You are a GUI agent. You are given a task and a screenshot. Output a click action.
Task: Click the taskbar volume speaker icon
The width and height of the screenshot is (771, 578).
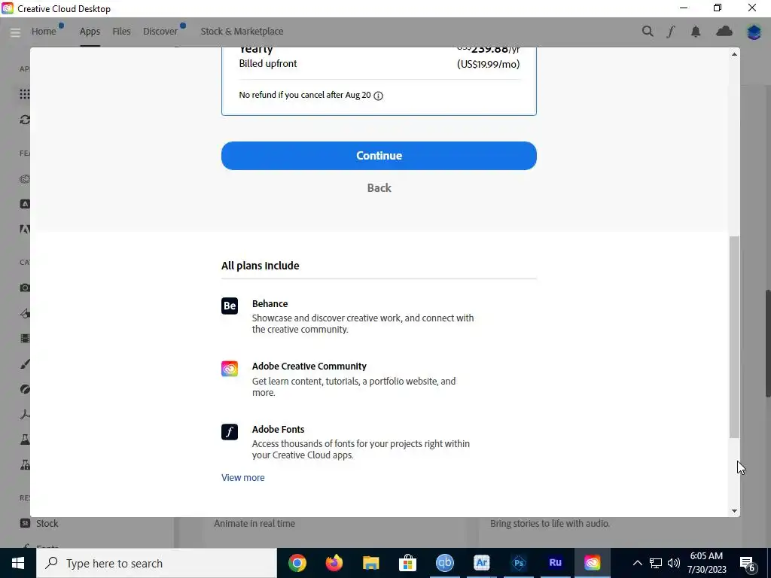674,563
